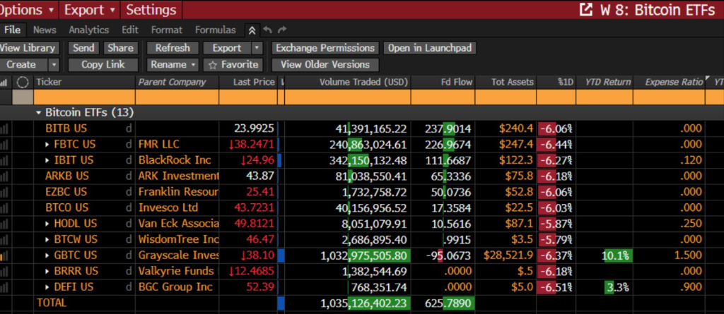Click Open in Launchpad button
The image size is (724, 314).
click(430, 49)
